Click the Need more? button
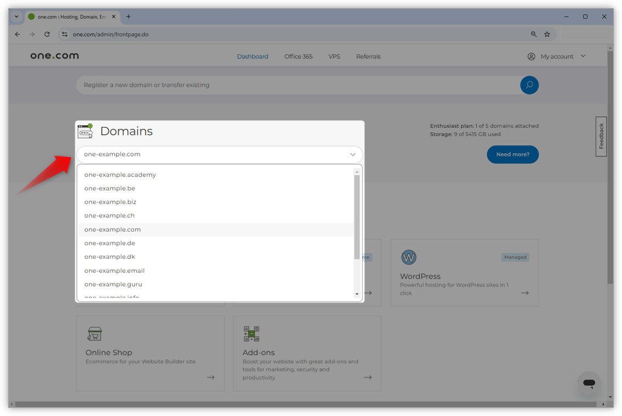The image size is (622, 416). [512, 154]
